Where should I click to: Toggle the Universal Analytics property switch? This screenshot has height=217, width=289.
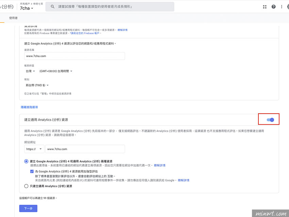click(x=270, y=120)
